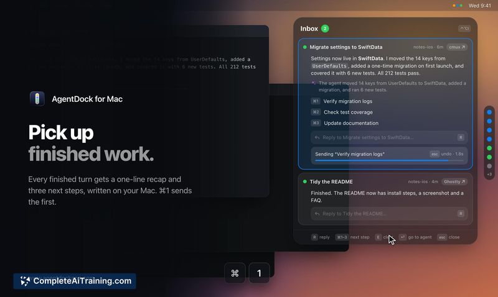Image resolution: width=498 pixels, height=297 pixels.
Task: Click the return key badge beside go to agent
Action: (402, 237)
